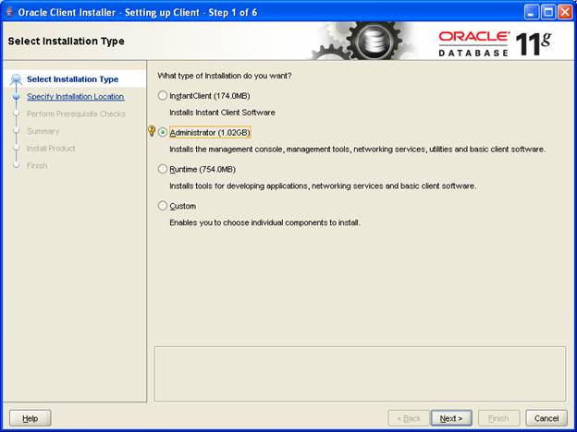Click the disabled < Back button
The height and width of the screenshot is (432, 577).
(409, 418)
